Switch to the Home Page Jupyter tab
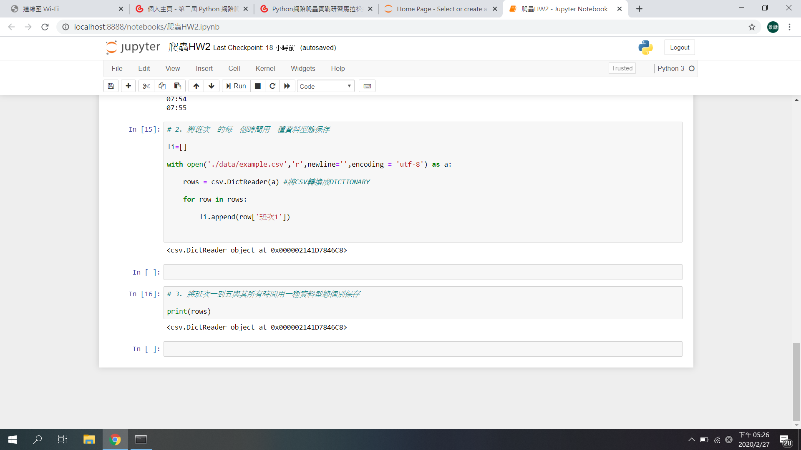This screenshot has height=450, width=801. click(x=440, y=9)
